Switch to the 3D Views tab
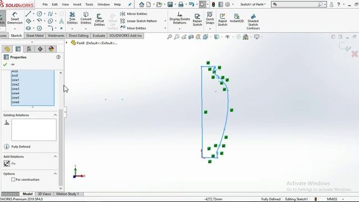 pyautogui.click(x=44, y=194)
